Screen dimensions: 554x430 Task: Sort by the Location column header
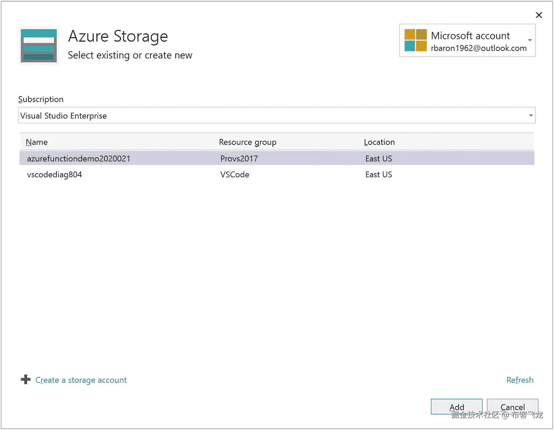[379, 142]
